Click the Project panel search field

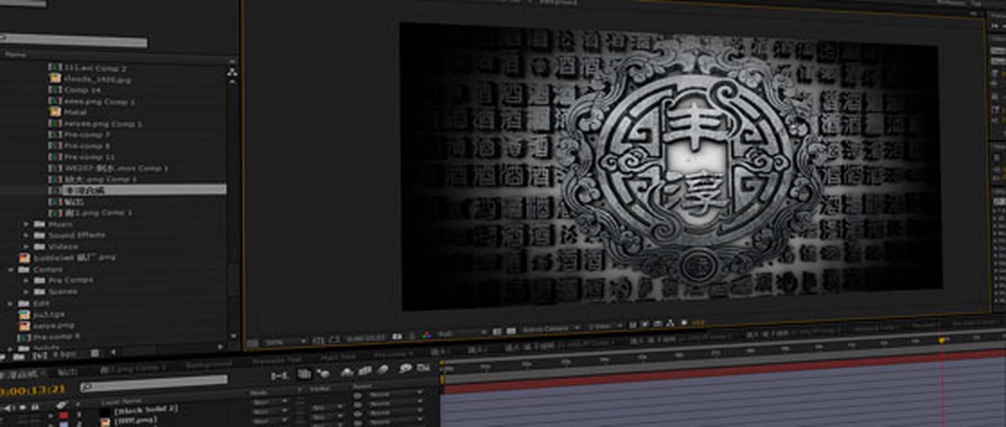tap(73, 41)
